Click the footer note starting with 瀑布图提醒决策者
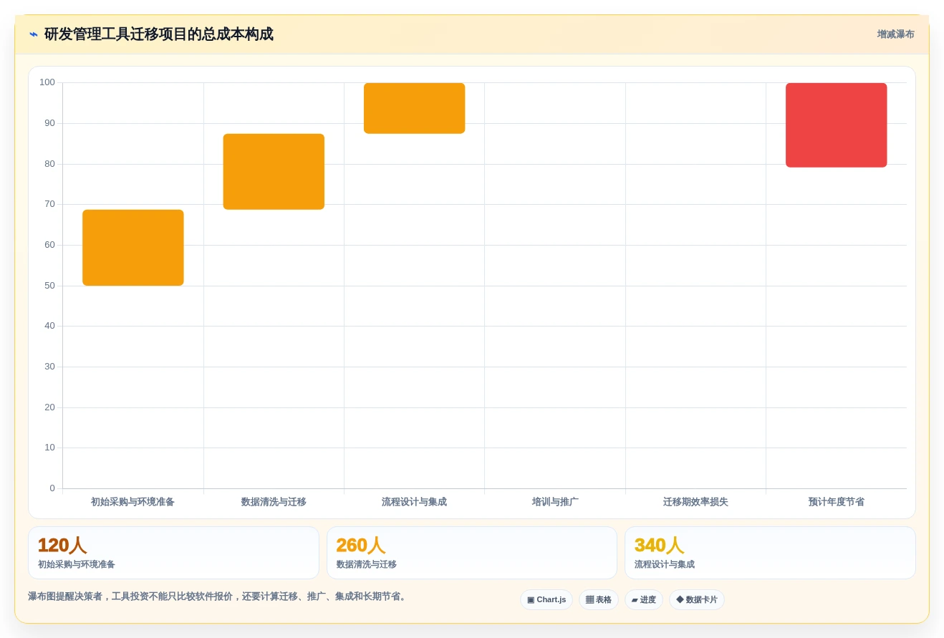The image size is (944, 638). (218, 596)
